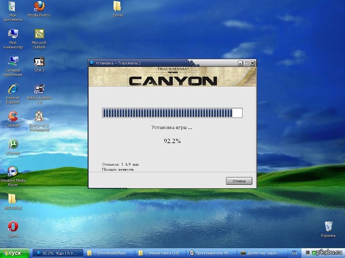345x258 pixels.
Task: Click the 92.2% progress text
Action: point(172,141)
